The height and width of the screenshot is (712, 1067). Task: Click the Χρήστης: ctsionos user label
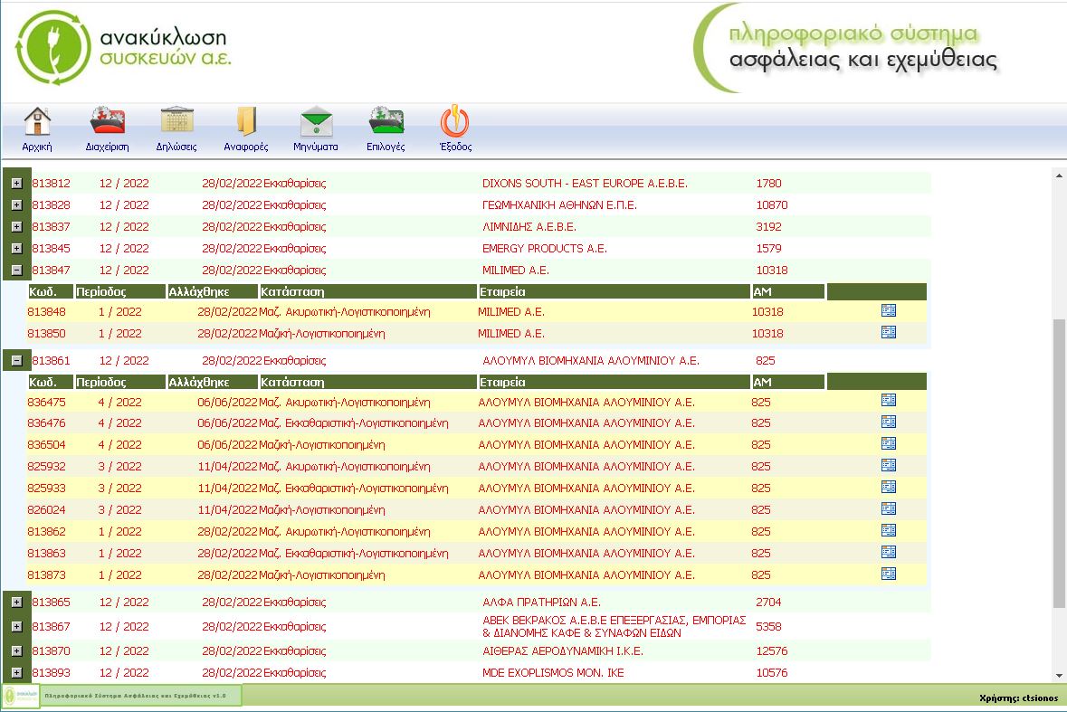[x=1019, y=698]
